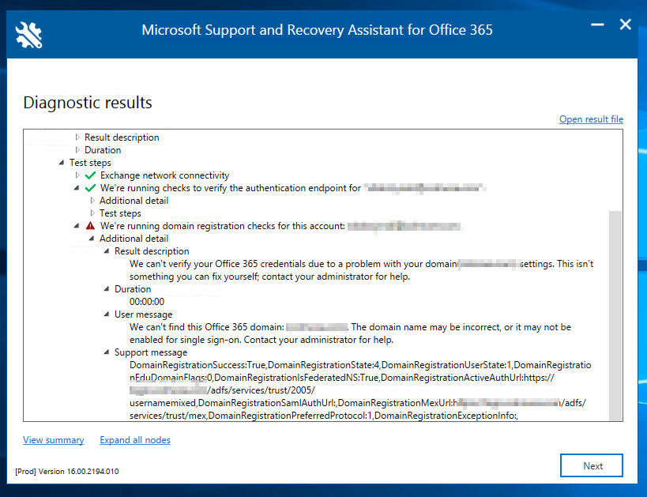Screen dimensions: 647x497
Task: Expand Additional detail under authentication endpoint check
Action: tap(92, 201)
